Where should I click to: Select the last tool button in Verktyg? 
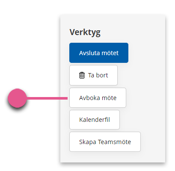[105, 142]
